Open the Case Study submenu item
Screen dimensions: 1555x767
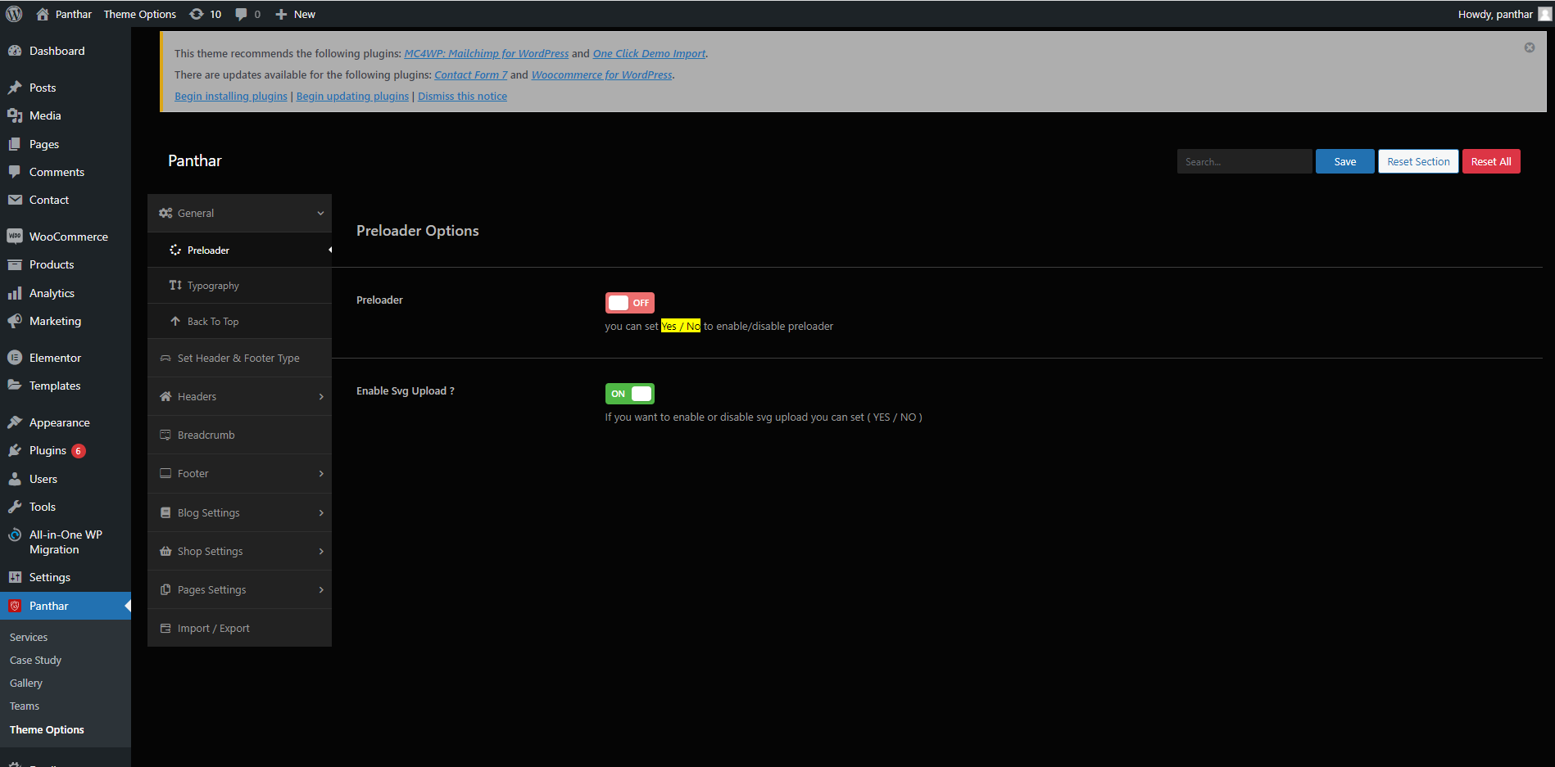point(35,660)
